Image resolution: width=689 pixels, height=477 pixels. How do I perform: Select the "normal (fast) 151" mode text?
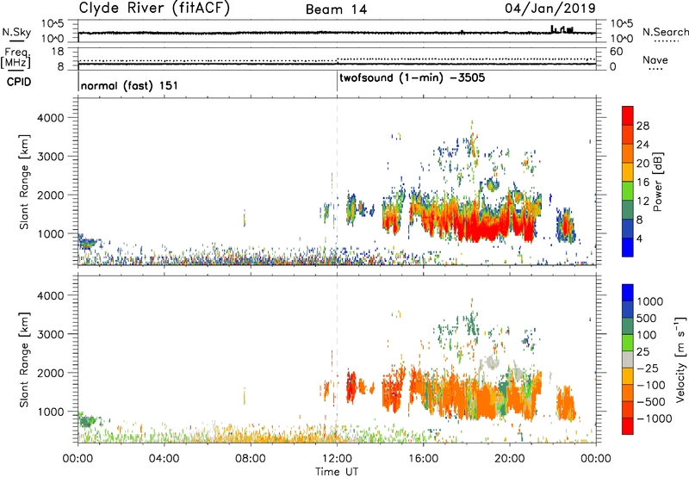click(129, 85)
